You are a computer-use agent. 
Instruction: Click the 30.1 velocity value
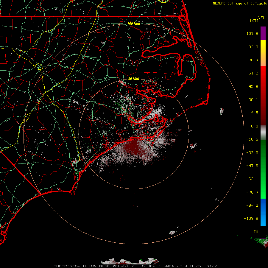(253, 100)
